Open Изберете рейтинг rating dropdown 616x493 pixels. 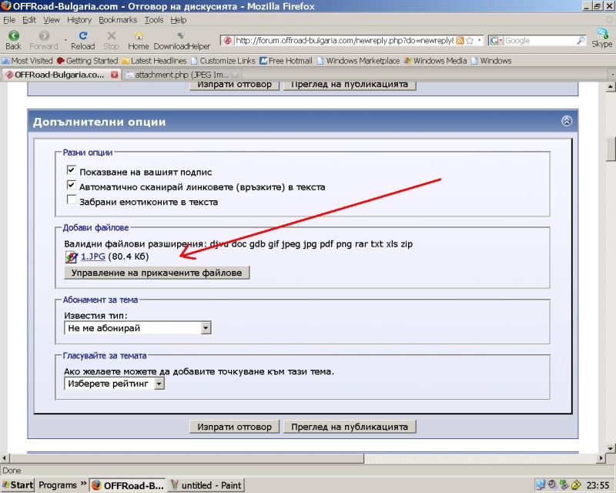pyautogui.click(x=114, y=384)
